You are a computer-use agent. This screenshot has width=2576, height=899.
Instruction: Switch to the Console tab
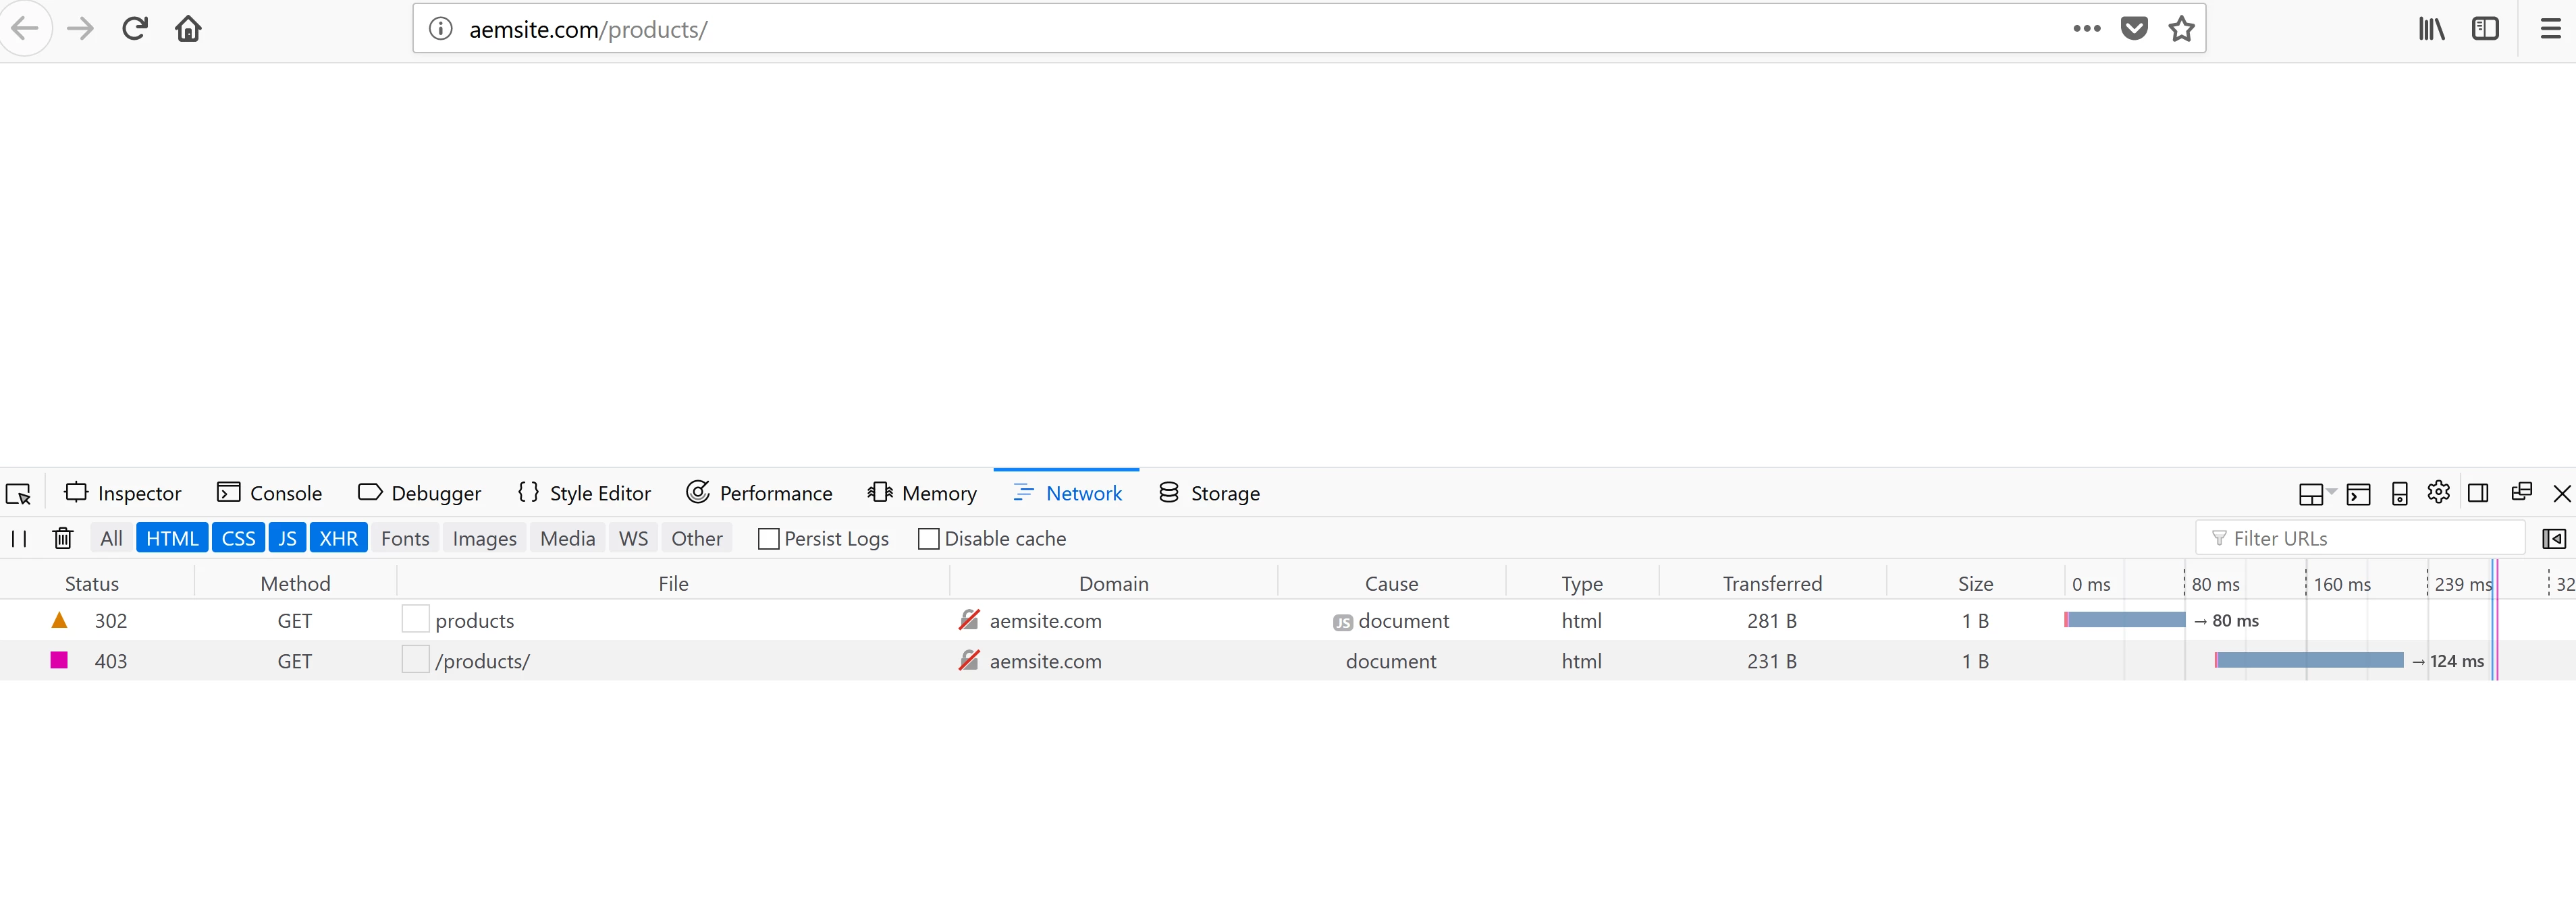tap(270, 494)
